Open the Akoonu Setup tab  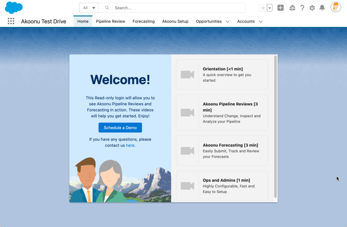[175, 21]
